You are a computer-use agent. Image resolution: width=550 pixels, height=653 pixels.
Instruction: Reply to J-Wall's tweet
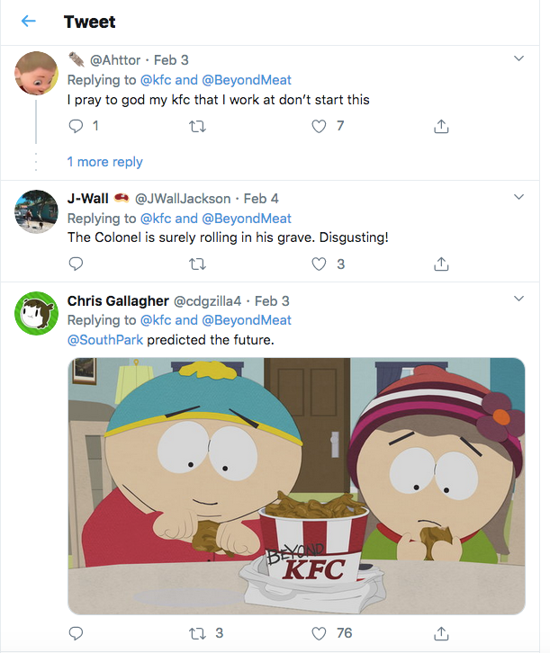(76, 264)
